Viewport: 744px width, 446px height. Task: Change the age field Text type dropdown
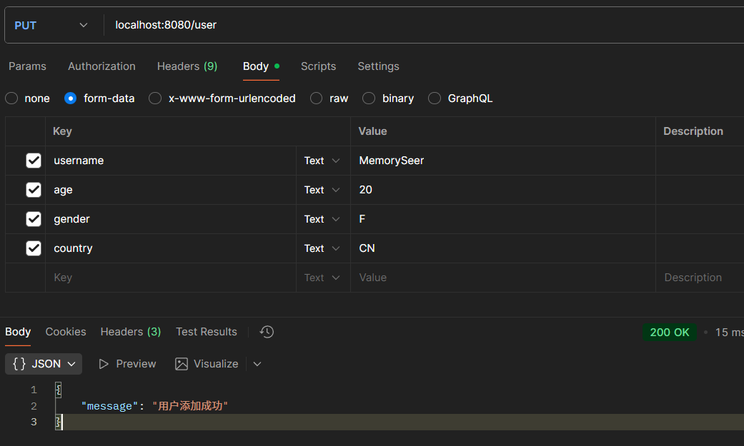click(x=322, y=190)
